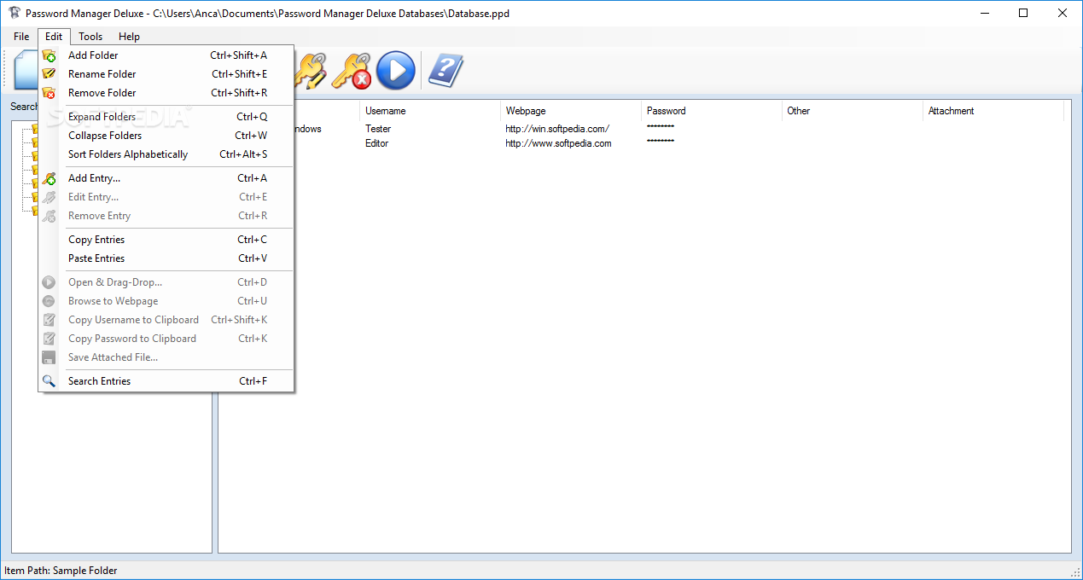
Task: Choose Search Entries from the menu
Action: (x=166, y=381)
